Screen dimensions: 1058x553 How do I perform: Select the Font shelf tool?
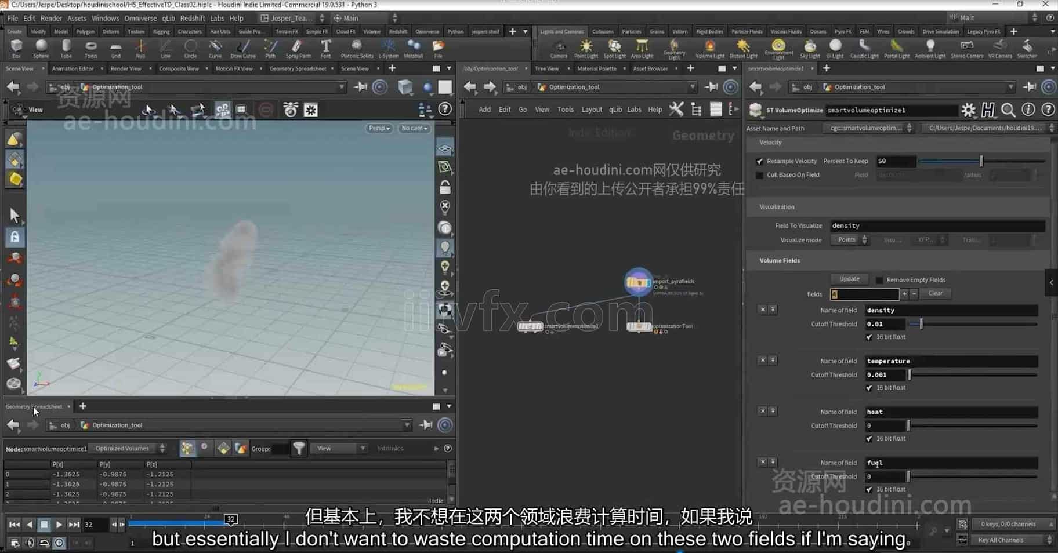pos(325,49)
